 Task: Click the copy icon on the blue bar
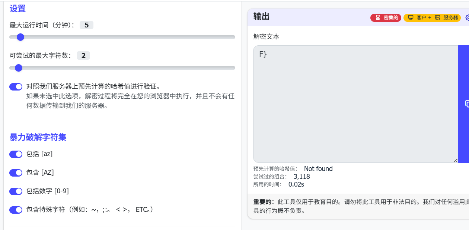pos(467,104)
